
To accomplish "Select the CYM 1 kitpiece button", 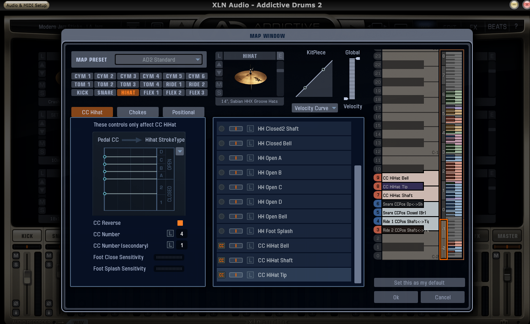I will tap(82, 76).
